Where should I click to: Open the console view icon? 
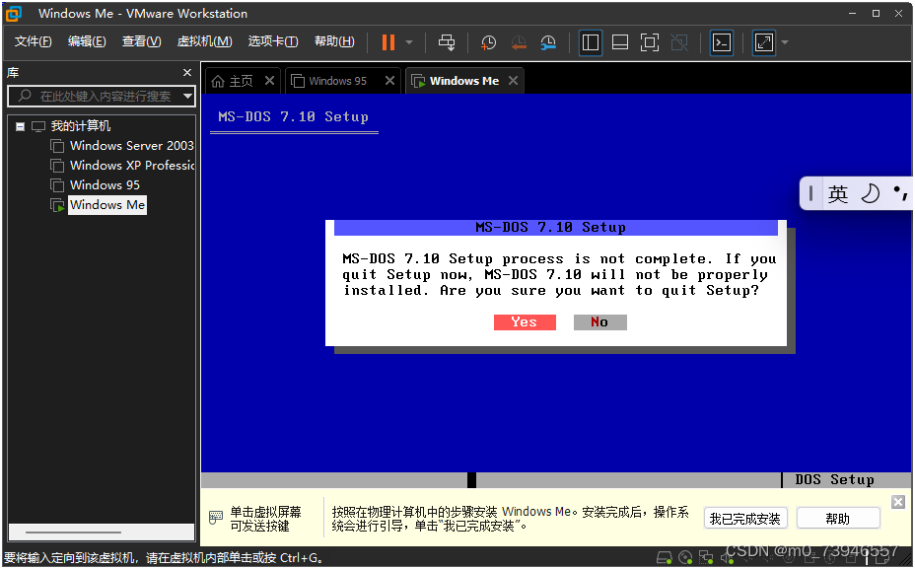(x=722, y=42)
